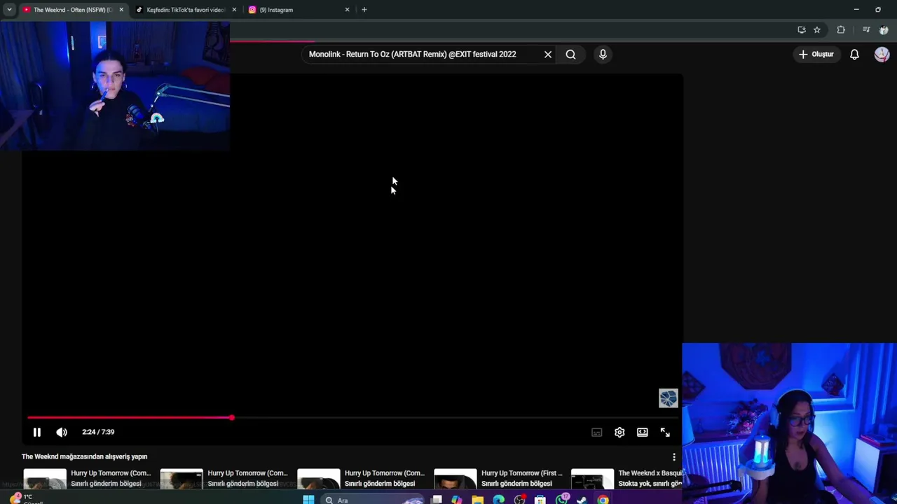
Task: Pause the YouTube video
Action: (36, 432)
